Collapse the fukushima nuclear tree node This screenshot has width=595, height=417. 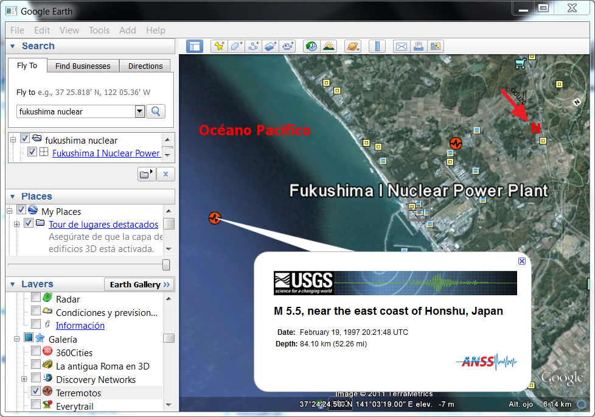[x=13, y=140]
